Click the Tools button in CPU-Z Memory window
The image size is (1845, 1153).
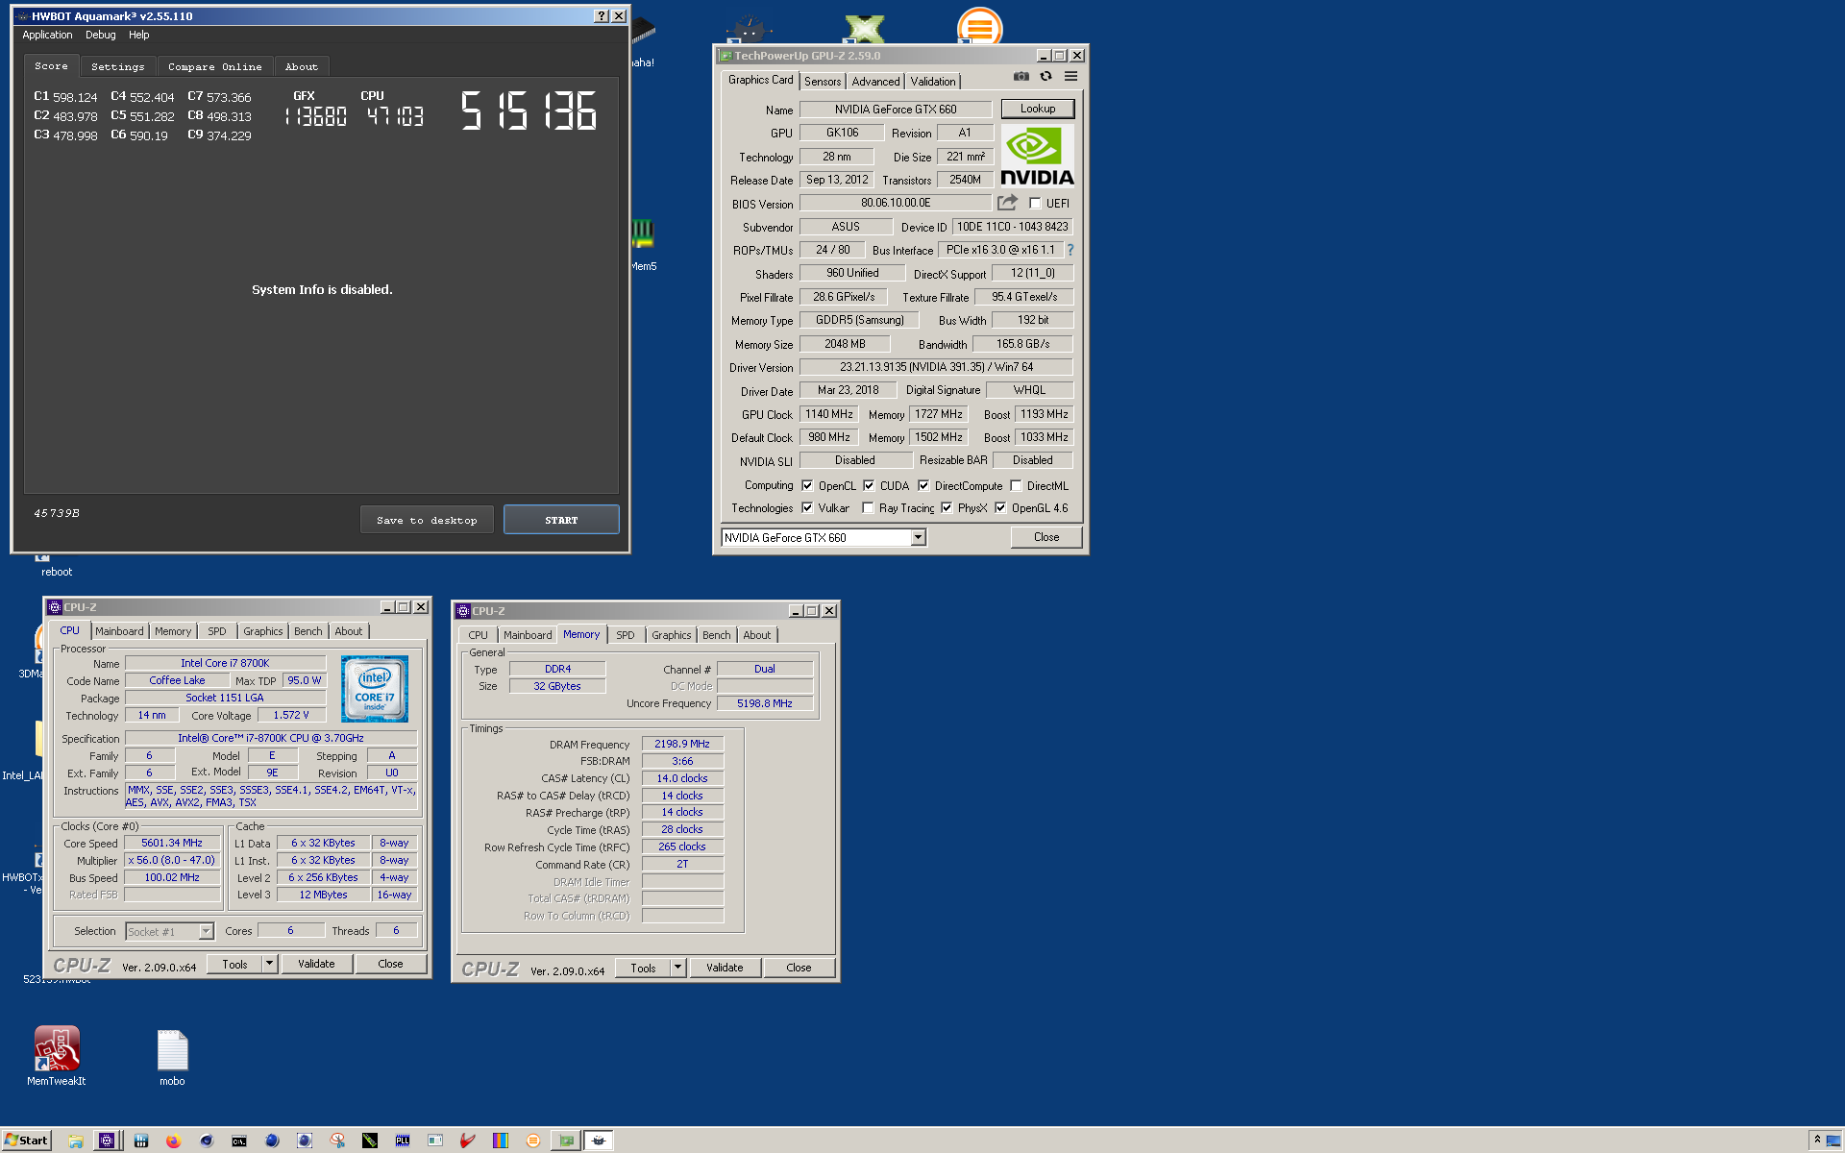[644, 968]
